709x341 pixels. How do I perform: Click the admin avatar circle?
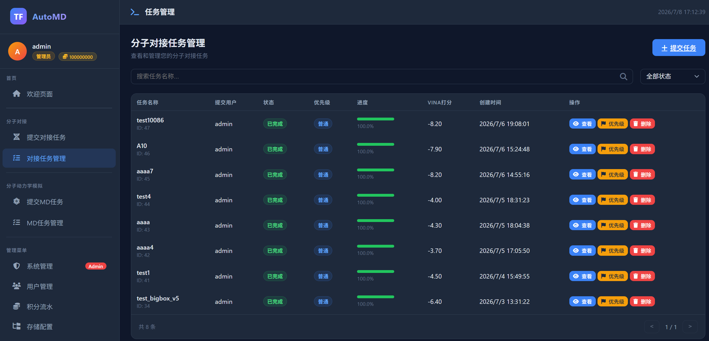17,51
